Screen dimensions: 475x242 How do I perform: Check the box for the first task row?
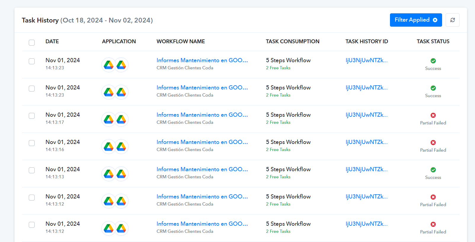(32, 61)
